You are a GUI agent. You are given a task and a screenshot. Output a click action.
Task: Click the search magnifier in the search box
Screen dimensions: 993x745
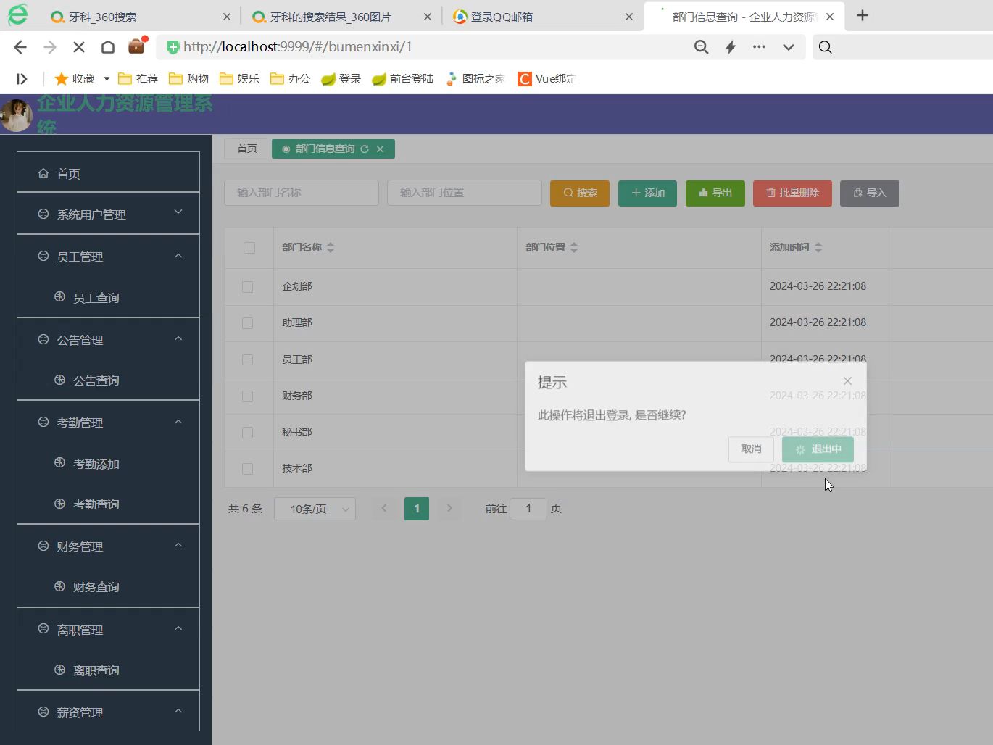tap(825, 47)
